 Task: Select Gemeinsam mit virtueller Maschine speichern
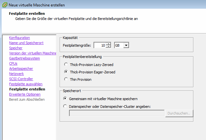[x=65, y=98]
